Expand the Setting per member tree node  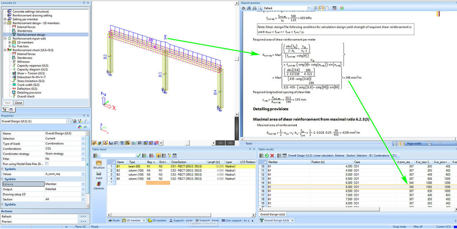(5, 19)
